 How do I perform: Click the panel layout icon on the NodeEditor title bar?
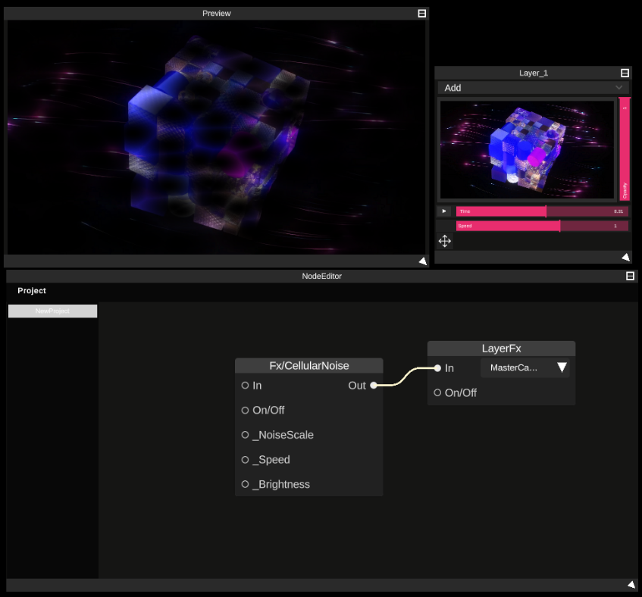(x=630, y=276)
